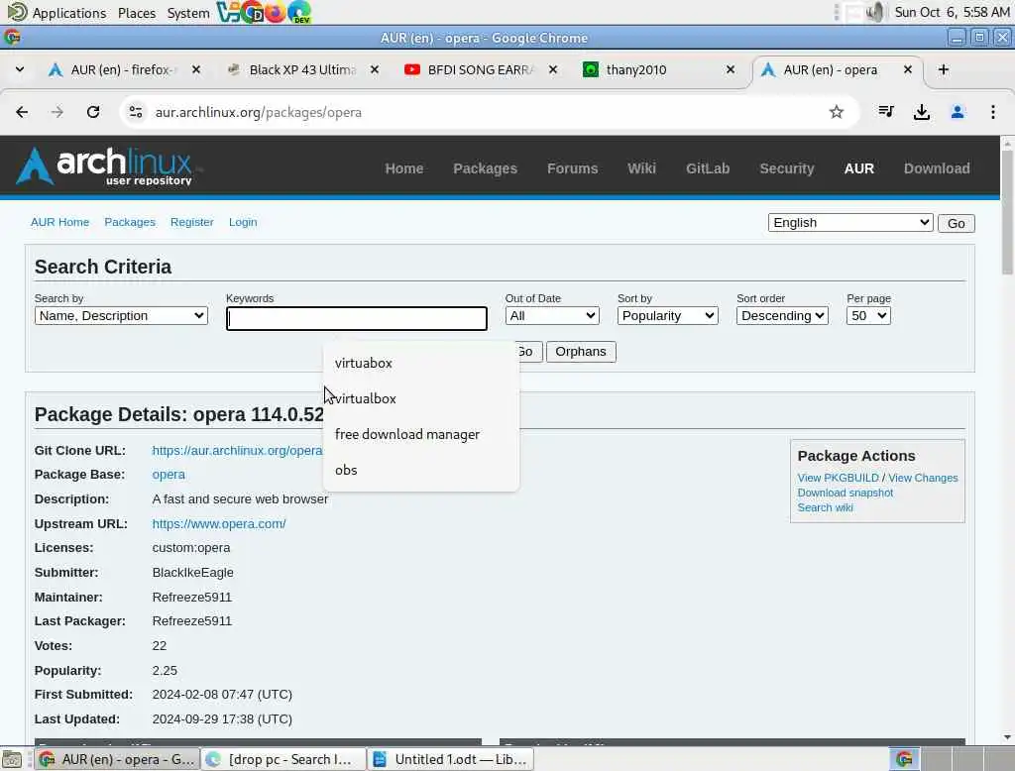Open a new browser tab
The height and width of the screenshot is (771, 1015).
944,69
